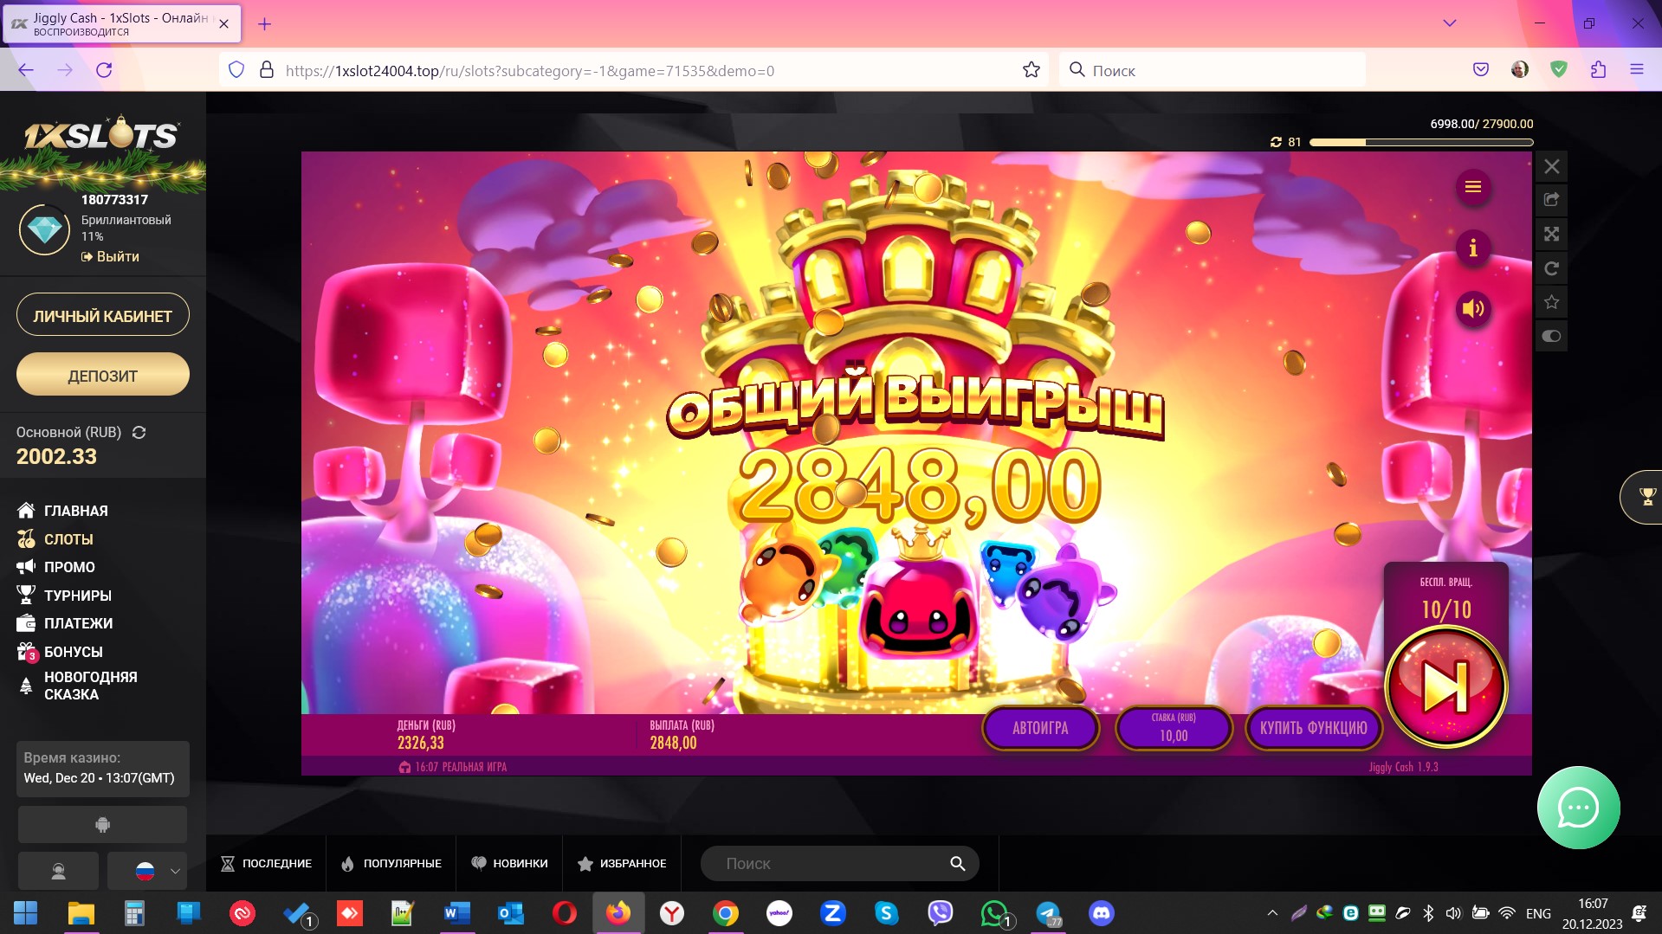Open the ПРОМО section
This screenshot has width=1662, height=934.
pyautogui.click(x=55, y=567)
